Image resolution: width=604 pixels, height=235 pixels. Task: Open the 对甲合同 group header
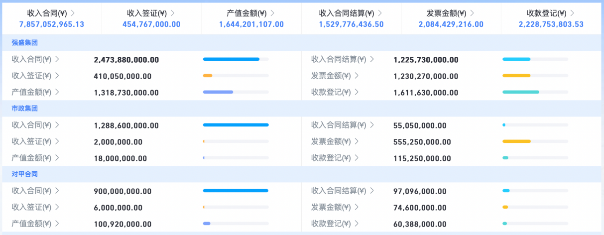click(25, 174)
